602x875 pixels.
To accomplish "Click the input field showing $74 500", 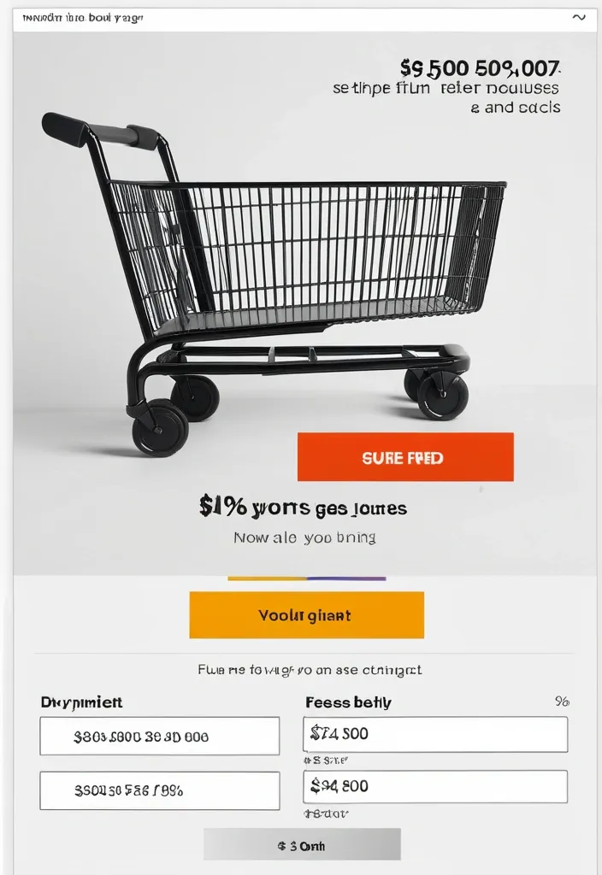I will (435, 734).
